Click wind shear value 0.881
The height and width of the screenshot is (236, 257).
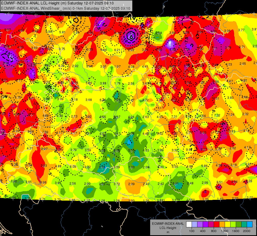tap(161, 200)
